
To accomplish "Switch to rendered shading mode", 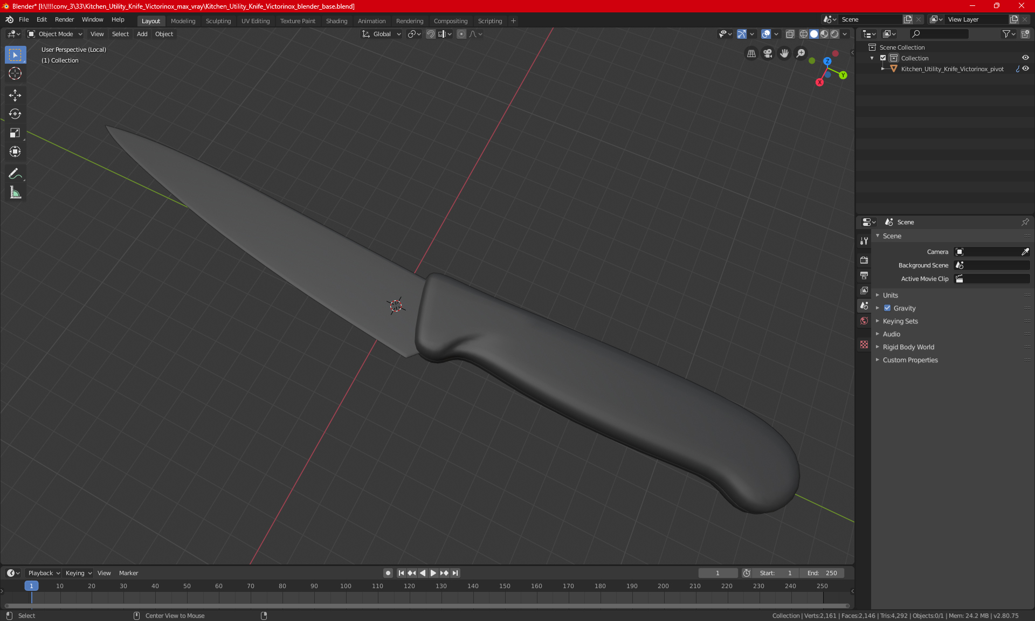I will [x=834, y=34].
